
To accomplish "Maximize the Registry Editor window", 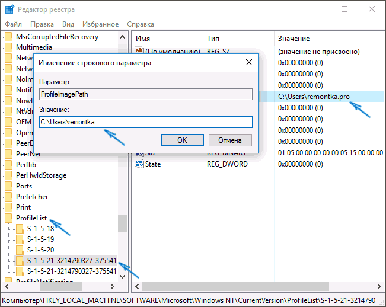I will pos(344,9).
